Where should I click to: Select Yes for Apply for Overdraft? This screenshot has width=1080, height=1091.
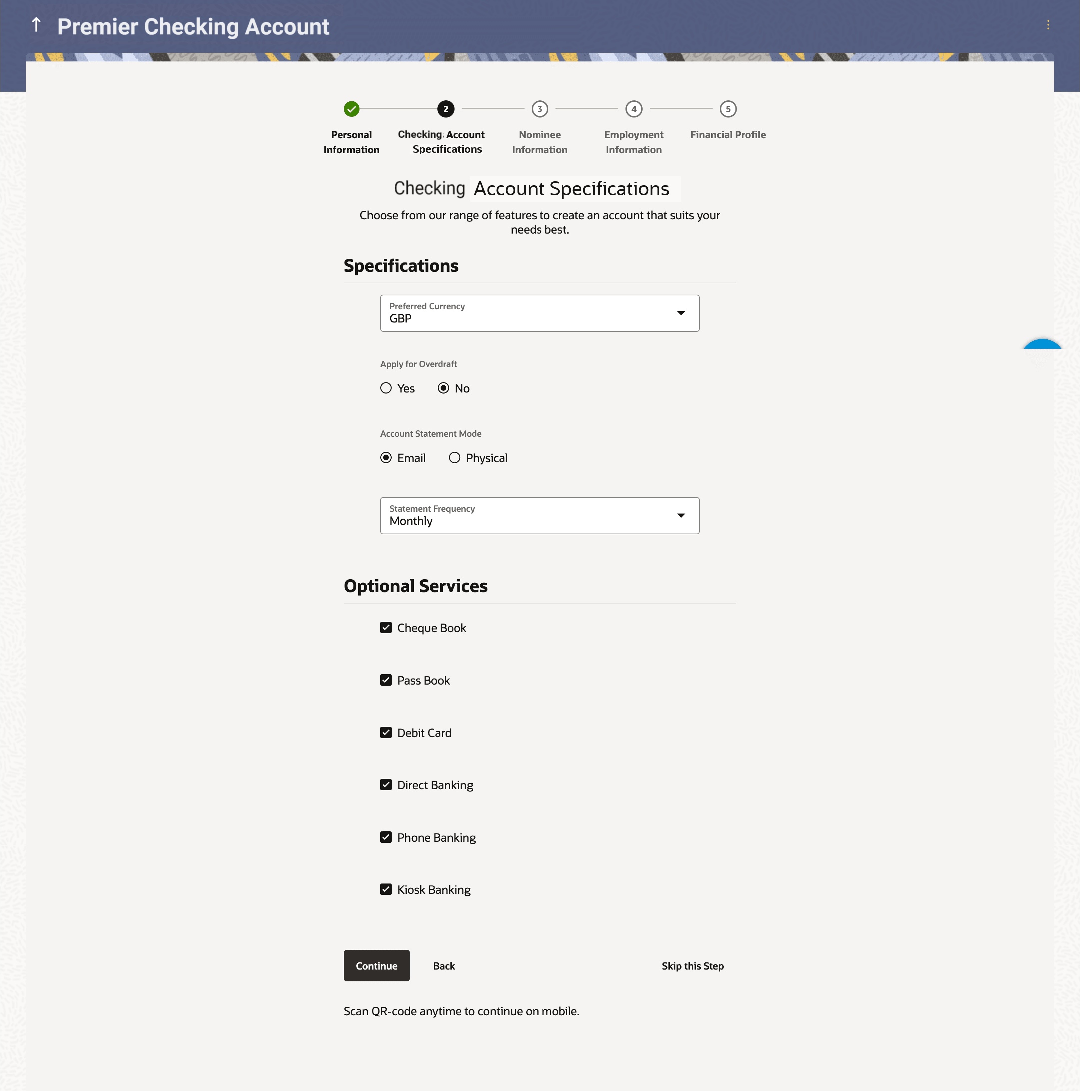pos(386,388)
